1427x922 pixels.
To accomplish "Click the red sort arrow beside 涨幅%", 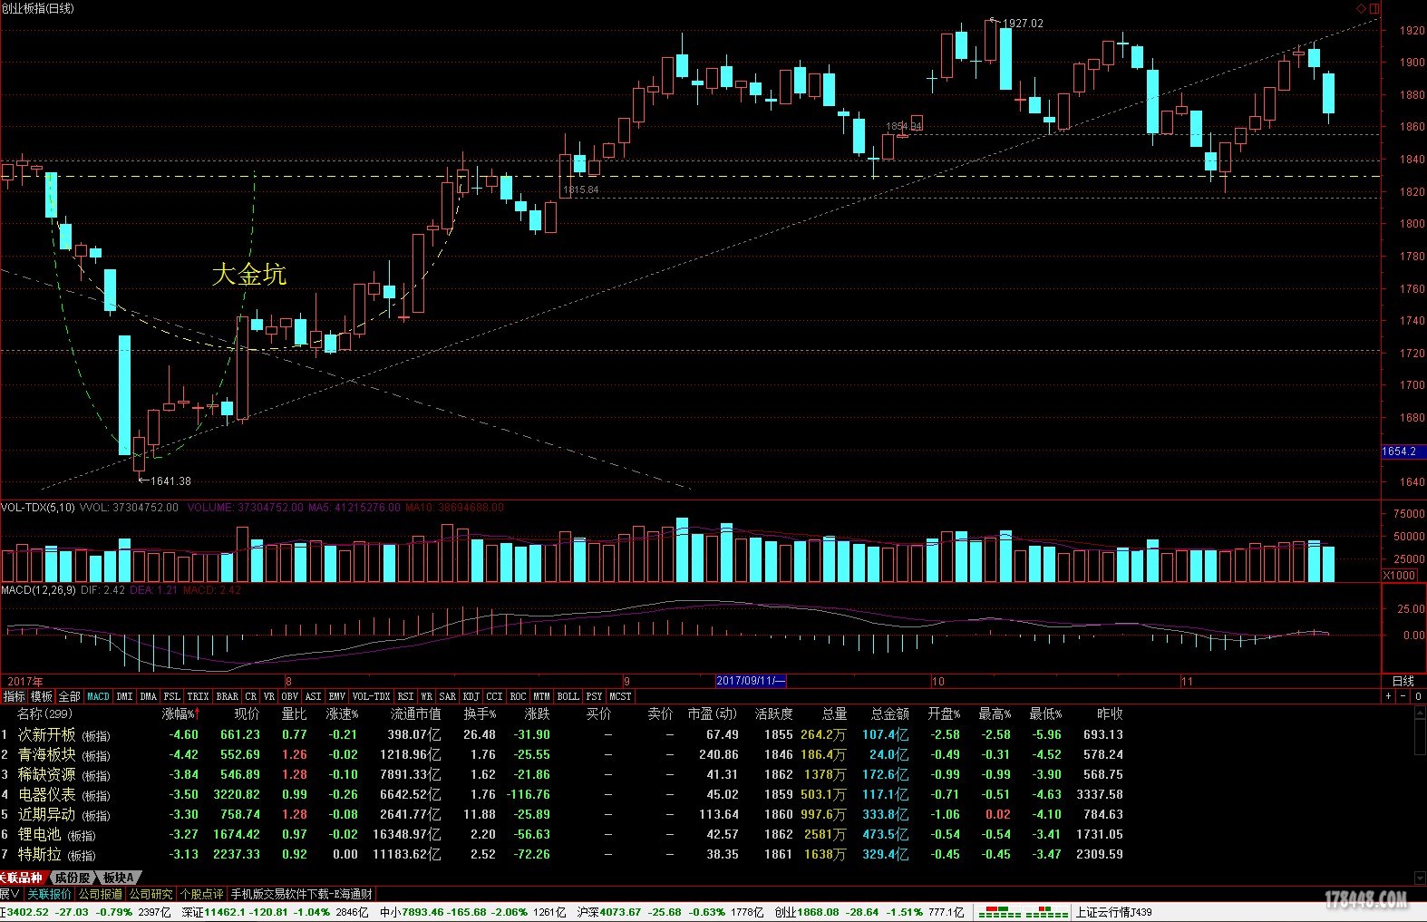I will pos(197,713).
